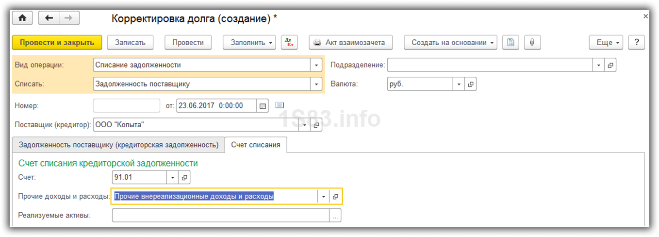Click the руб. currency field

(x=420, y=84)
